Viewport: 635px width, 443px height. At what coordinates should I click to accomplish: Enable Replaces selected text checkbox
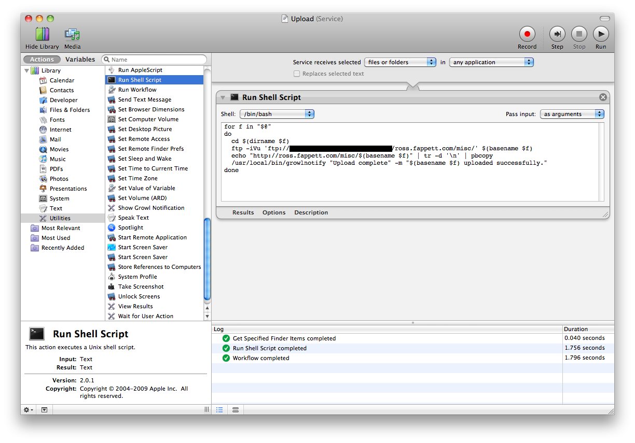pyautogui.click(x=297, y=74)
